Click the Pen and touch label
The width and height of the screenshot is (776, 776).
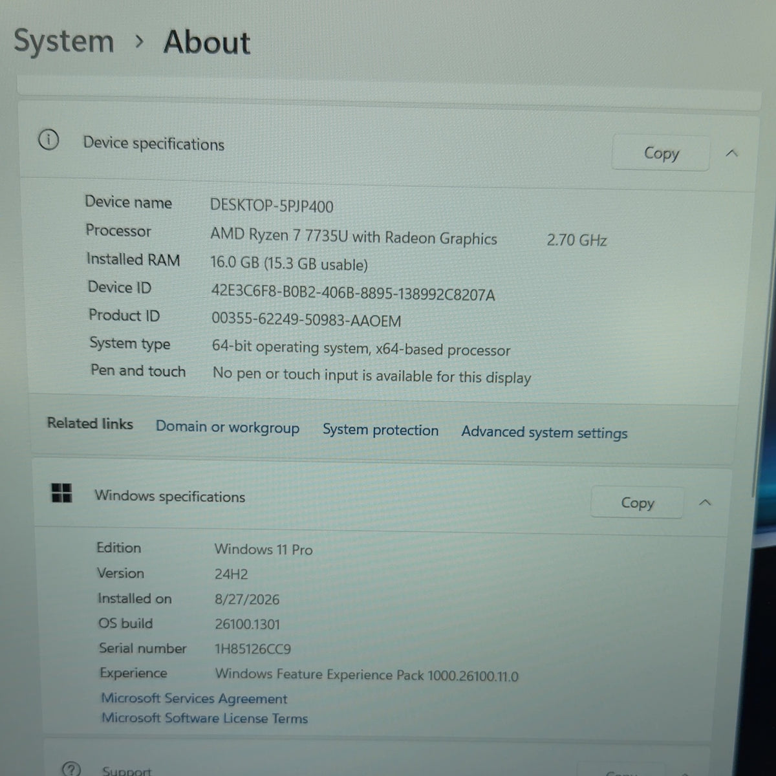point(138,371)
